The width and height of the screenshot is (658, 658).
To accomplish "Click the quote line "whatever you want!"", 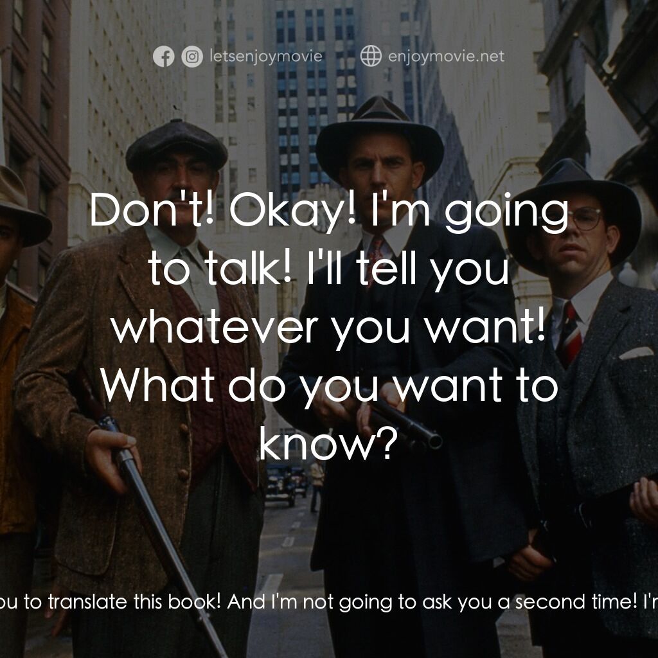I will coord(329,328).
